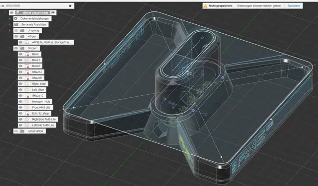Image resolution: width=318 pixels, height=186 pixels.
Task: Select the Right_Side sketch label
Action: (39, 84)
